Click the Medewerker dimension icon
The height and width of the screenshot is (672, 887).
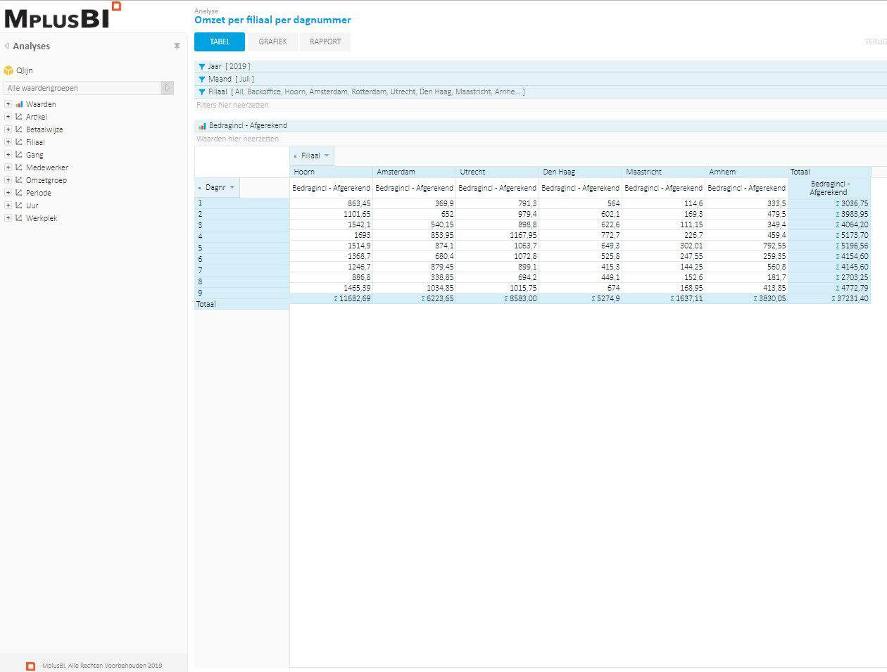(19, 167)
